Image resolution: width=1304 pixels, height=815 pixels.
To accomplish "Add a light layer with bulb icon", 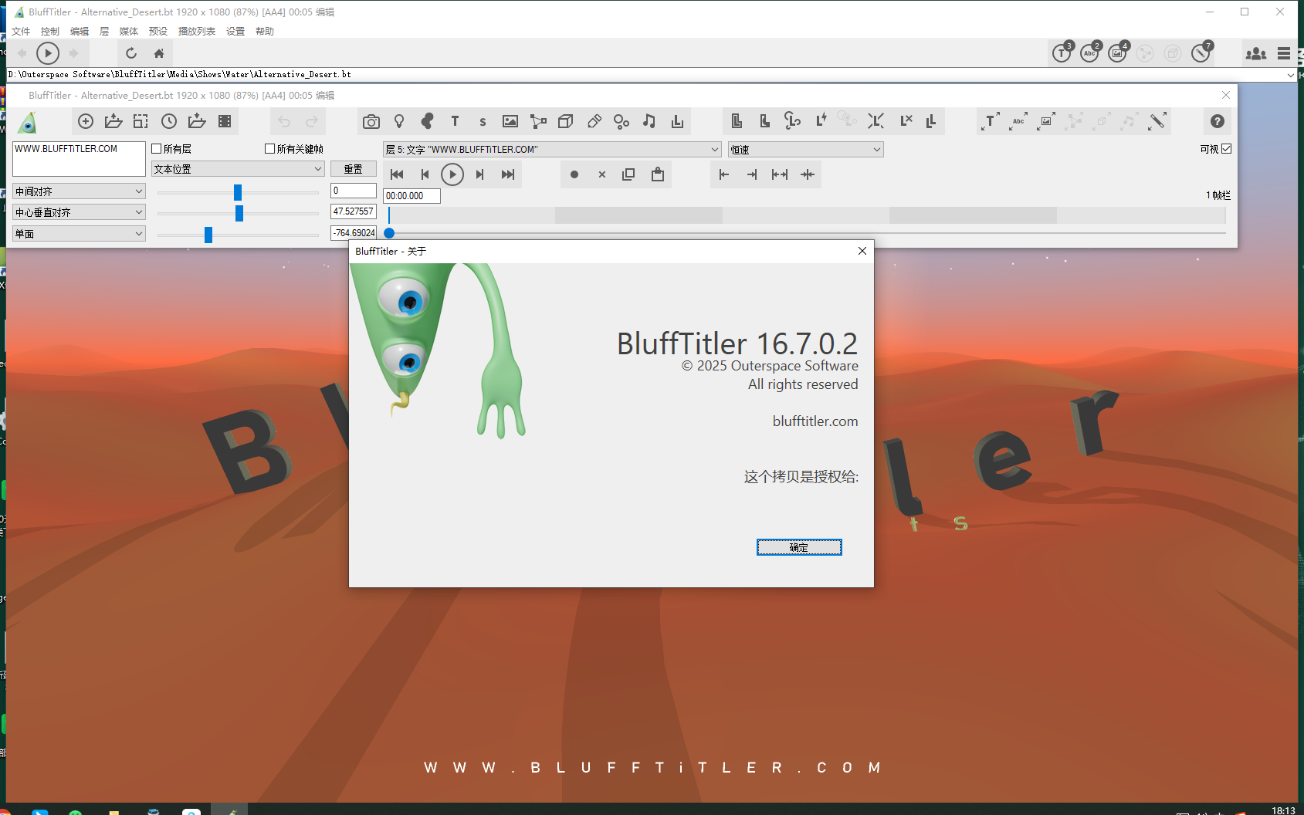I will 399,121.
